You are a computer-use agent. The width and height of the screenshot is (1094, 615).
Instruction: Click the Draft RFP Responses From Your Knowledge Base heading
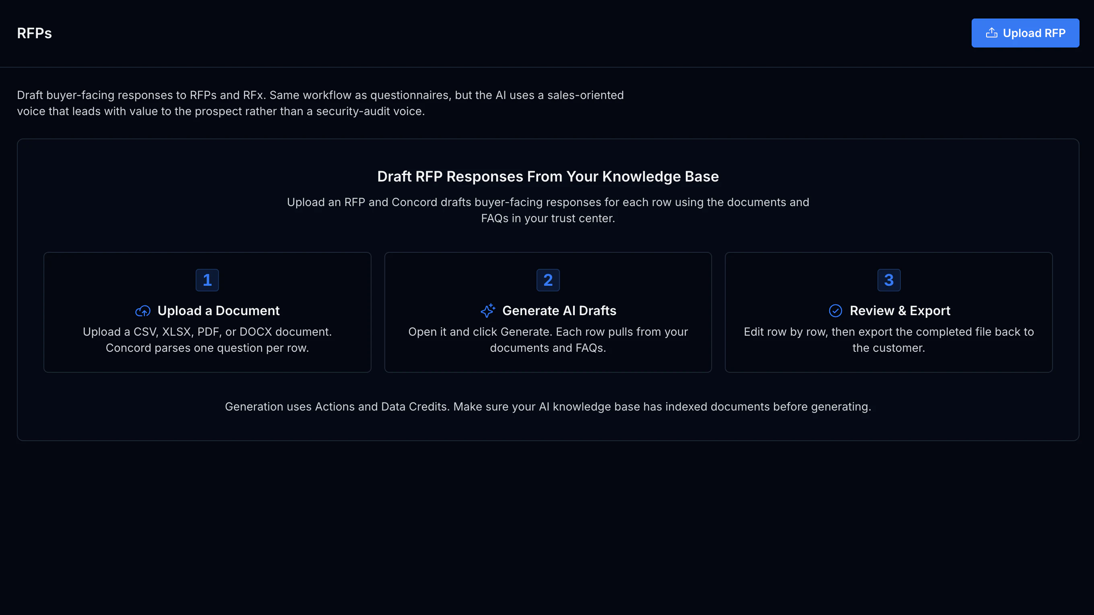[548, 176]
